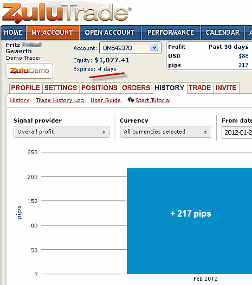Click the blue +217 pips chart bar
Viewport: 252px width, 285px height.
tap(190, 221)
